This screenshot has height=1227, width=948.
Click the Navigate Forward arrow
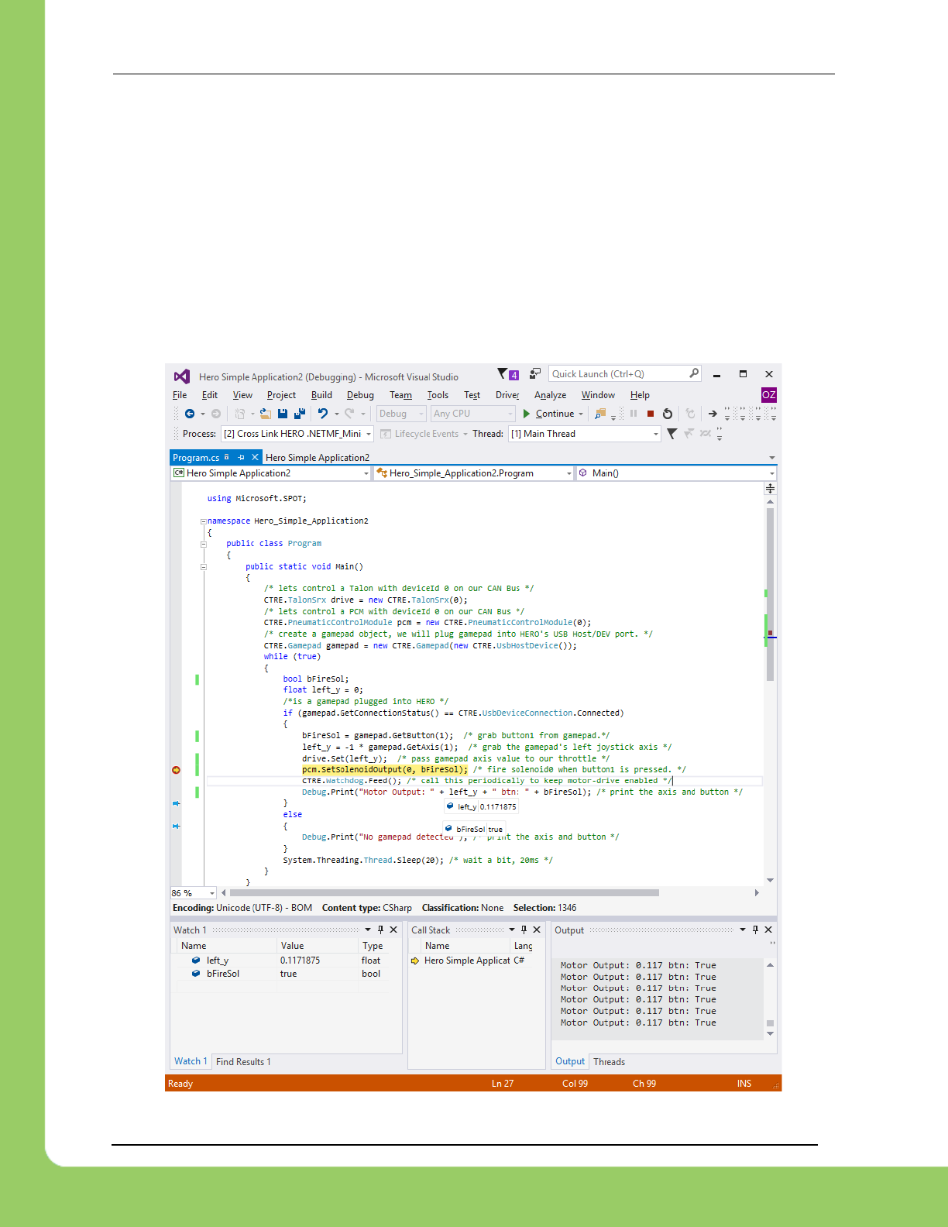click(x=216, y=414)
